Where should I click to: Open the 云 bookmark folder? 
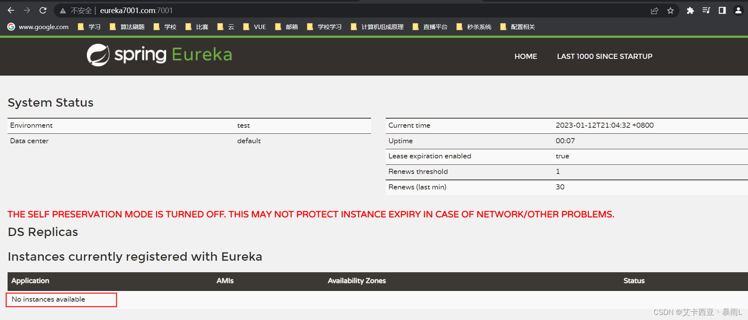coord(226,27)
